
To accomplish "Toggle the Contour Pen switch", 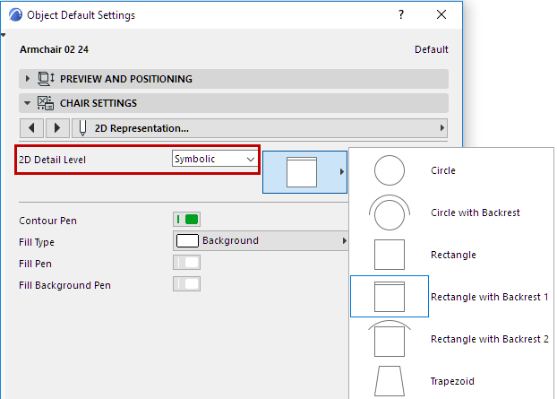I will [186, 220].
